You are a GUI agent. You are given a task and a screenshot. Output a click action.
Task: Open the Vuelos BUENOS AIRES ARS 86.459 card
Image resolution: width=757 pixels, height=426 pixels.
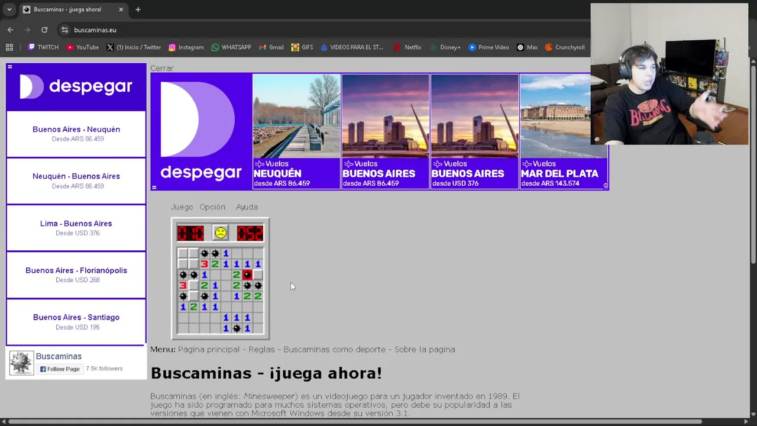coord(386,131)
